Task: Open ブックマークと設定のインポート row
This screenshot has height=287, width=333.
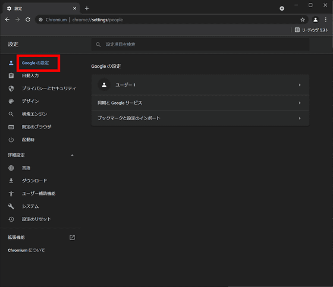Action: click(x=200, y=118)
